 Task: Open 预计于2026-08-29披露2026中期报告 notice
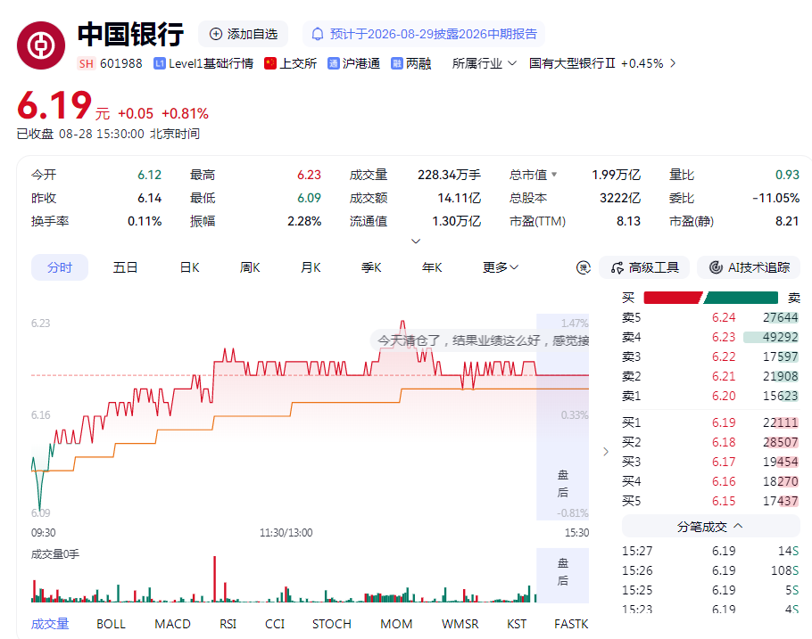pos(424,34)
